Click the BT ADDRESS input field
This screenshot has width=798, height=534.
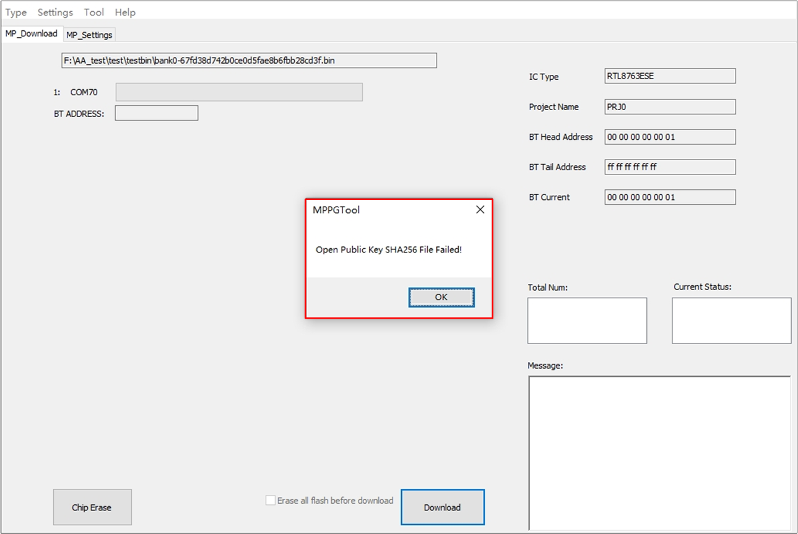[x=157, y=113]
